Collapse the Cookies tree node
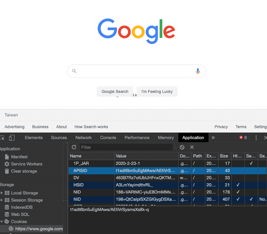The image size is (267, 234). (2, 222)
